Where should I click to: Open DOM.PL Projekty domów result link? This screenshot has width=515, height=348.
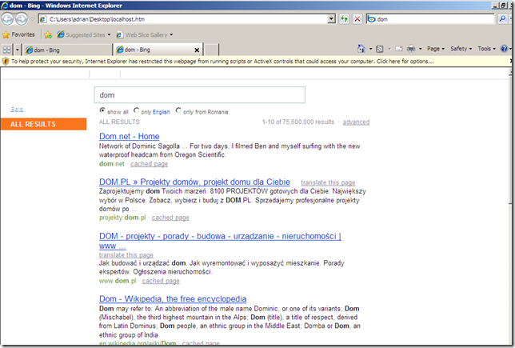coord(194,182)
